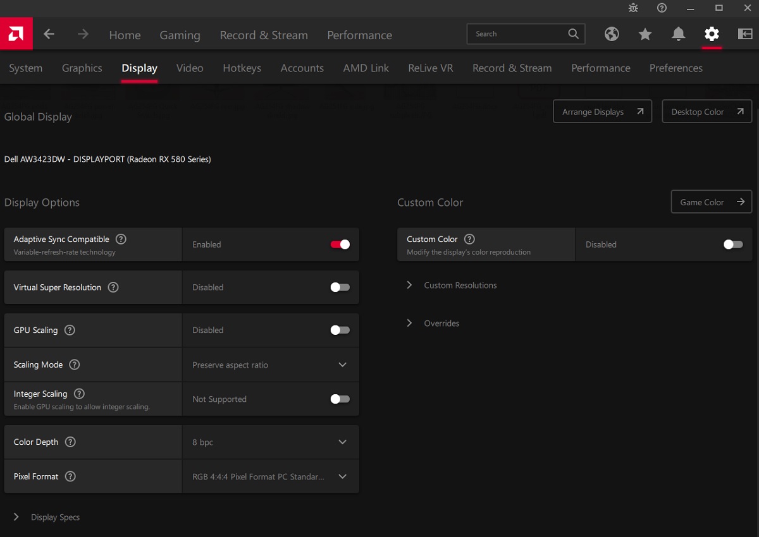Click the Desktop Color button

(707, 111)
